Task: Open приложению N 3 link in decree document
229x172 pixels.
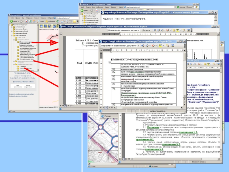Action: 171,144
